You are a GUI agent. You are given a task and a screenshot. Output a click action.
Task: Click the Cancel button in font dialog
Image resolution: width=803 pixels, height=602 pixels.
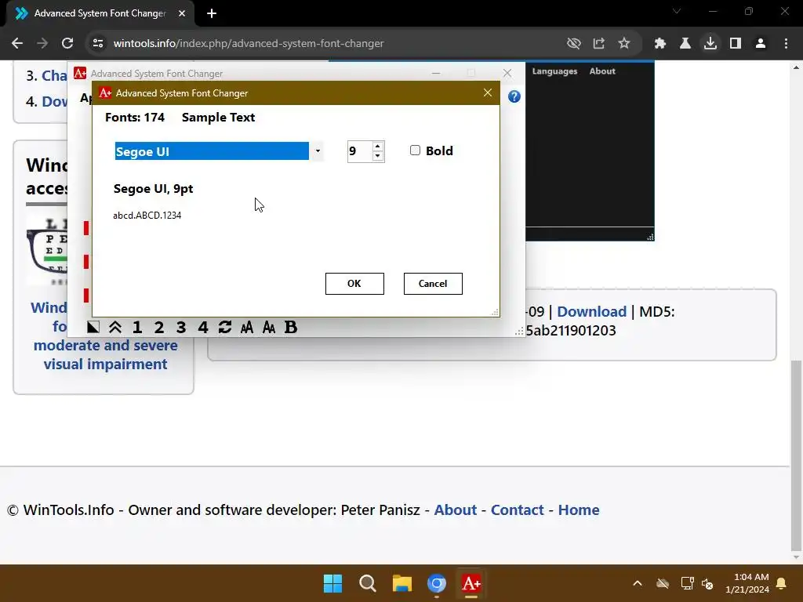click(433, 284)
